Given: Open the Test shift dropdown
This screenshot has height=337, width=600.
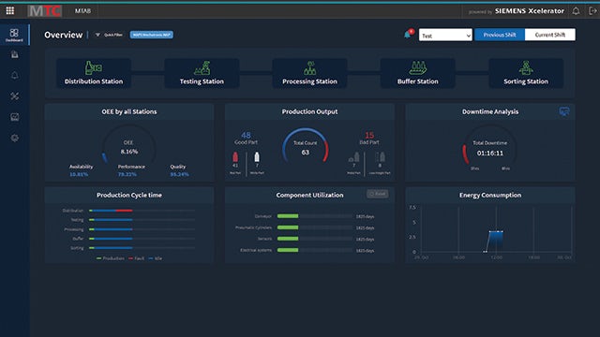Looking at the screenshot, I should click(x=445, y=36).
